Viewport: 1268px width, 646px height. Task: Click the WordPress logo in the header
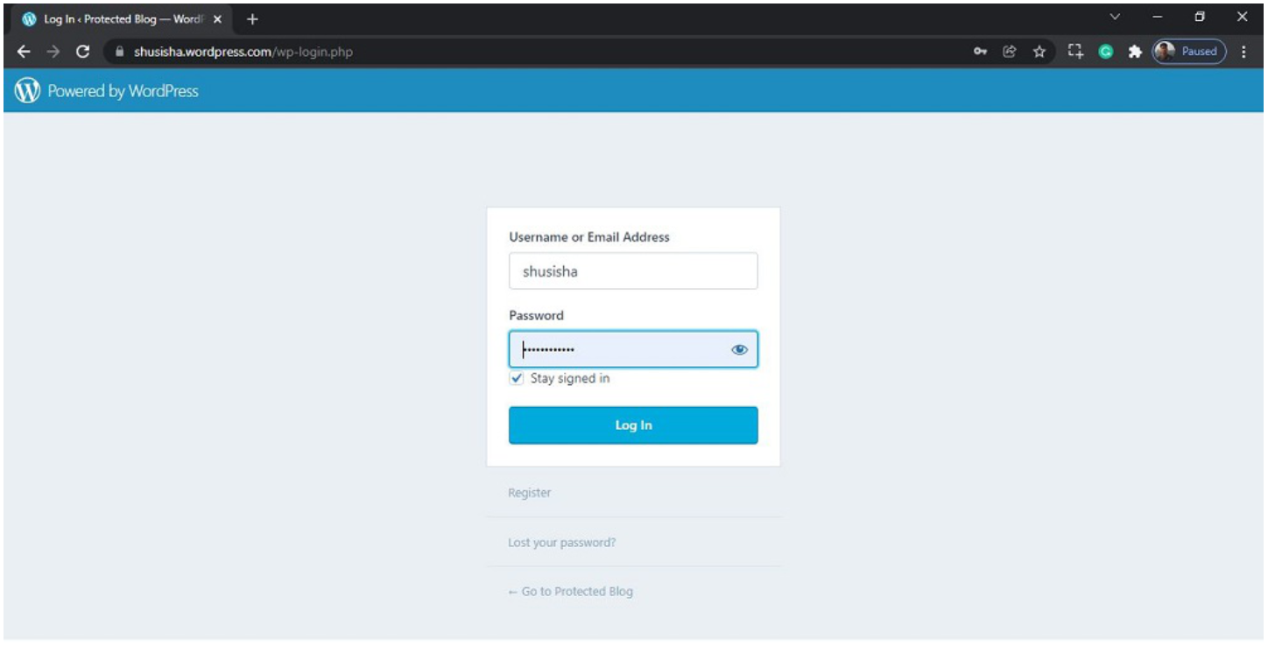(28, 91)
